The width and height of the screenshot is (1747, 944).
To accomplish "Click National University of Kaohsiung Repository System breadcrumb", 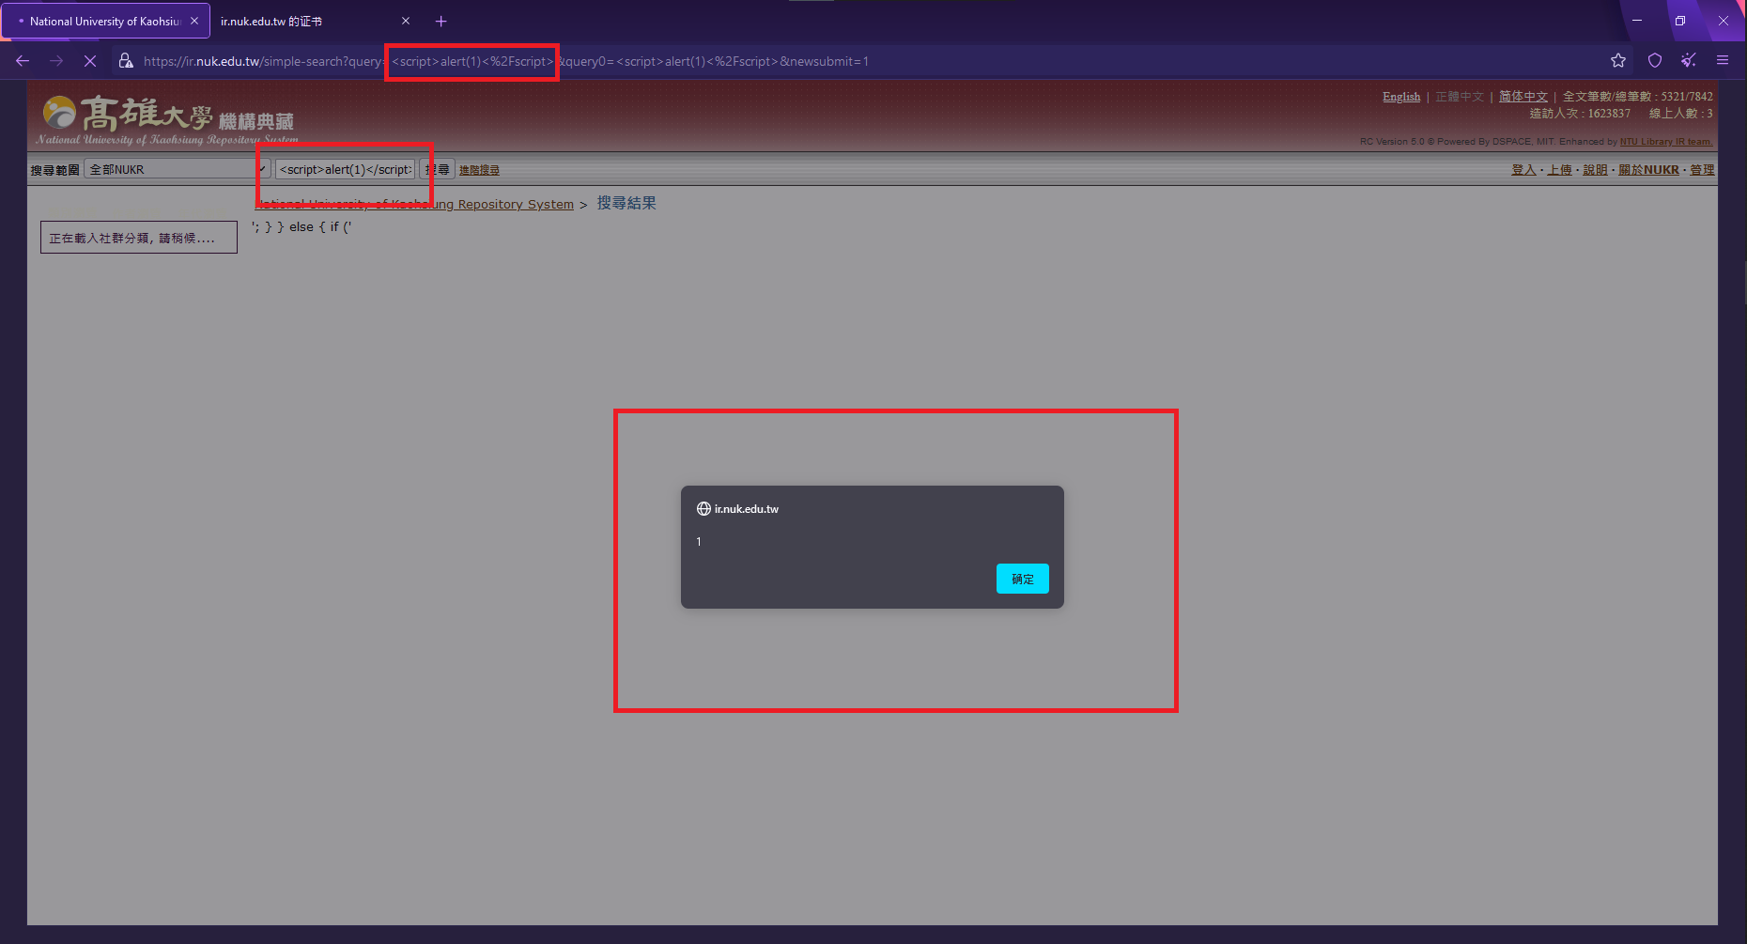I will pos(414,204).
